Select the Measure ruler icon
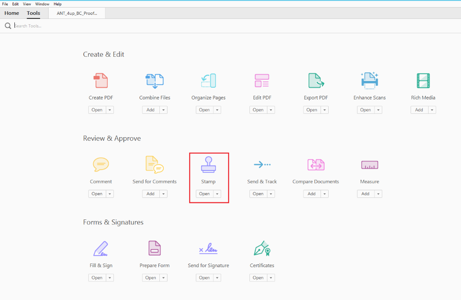461x300 pixels. tap(370, 165)
